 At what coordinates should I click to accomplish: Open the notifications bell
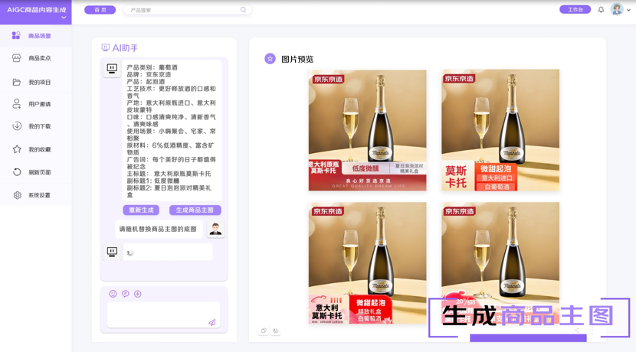coord(601,10)
